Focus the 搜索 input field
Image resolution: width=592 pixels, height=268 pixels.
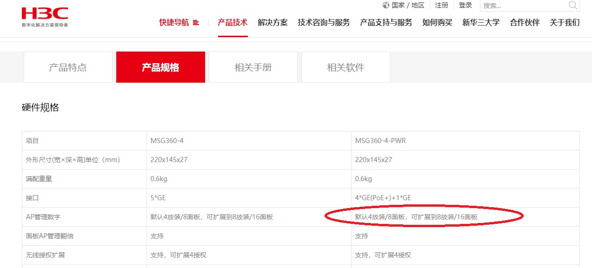[x=525, y=6]
